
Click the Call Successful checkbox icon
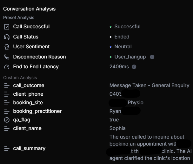click(x=7, y=27)
